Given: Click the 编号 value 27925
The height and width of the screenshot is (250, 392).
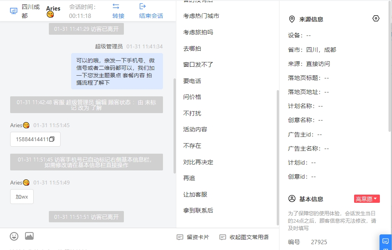Looking at the screenshot, I should (x=319, y=242).
